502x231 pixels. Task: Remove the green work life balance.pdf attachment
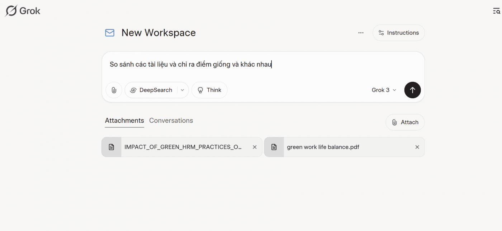[x=417, y=147]
